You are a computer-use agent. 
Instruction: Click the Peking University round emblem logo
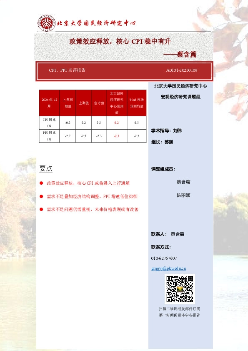pos(46,23)
